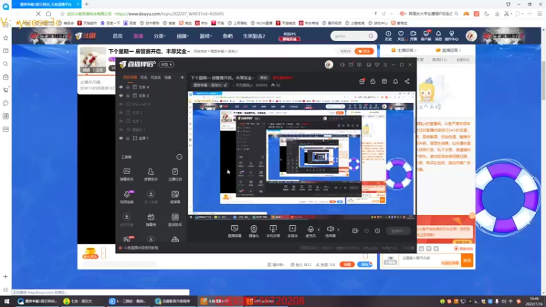Open streaming settings gear icon
Screen dimensions: 546x307
pos(377,231)
